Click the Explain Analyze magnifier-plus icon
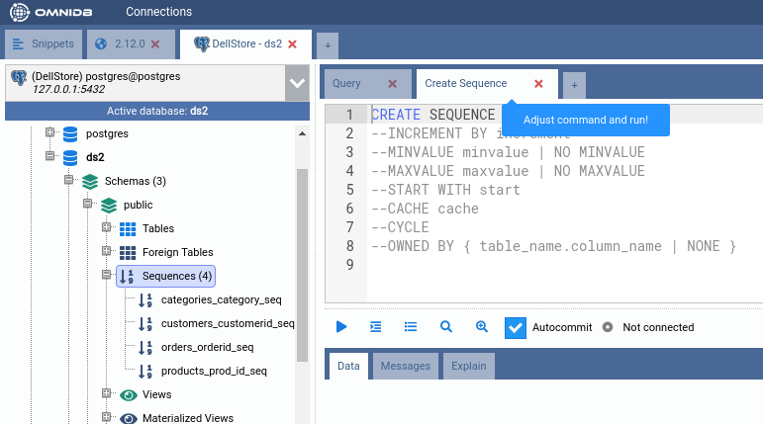This screenshot has width=763, height=424. [x=482, y=327]
